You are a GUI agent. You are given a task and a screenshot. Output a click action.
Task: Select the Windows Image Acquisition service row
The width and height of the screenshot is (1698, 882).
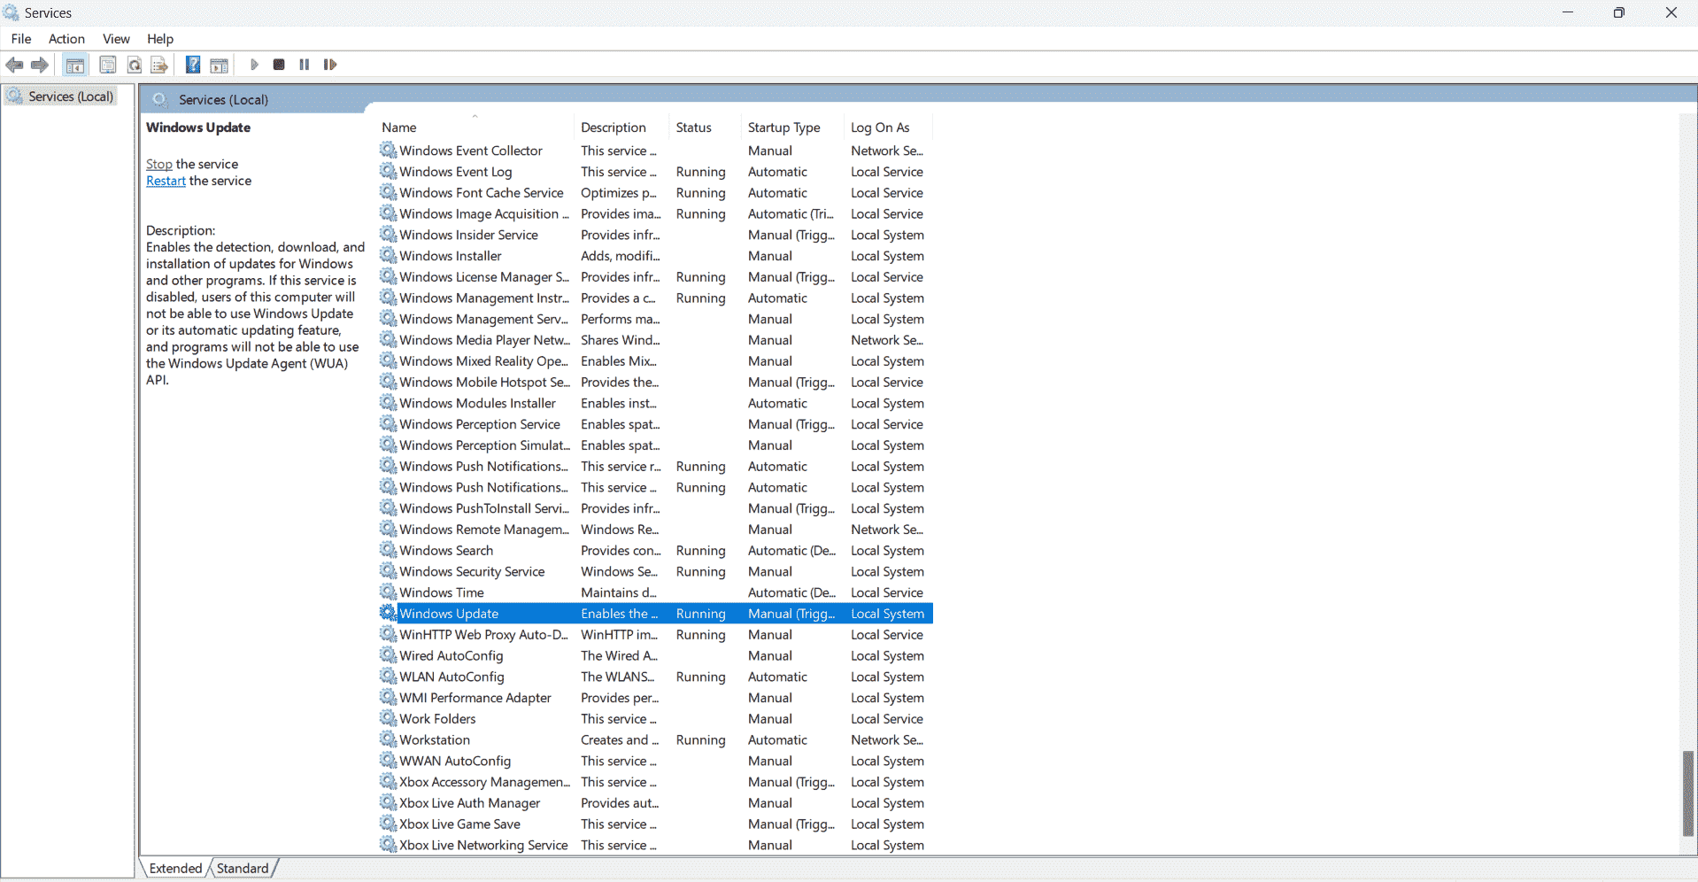coord(655,213)
